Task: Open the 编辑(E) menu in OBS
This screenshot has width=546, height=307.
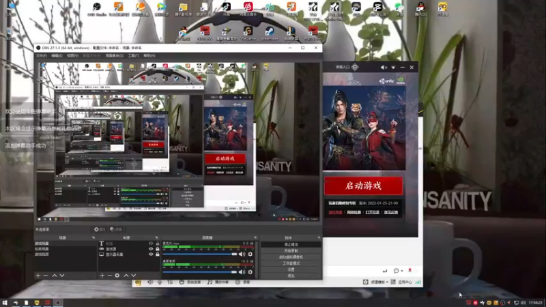Action: coord(57,56)
